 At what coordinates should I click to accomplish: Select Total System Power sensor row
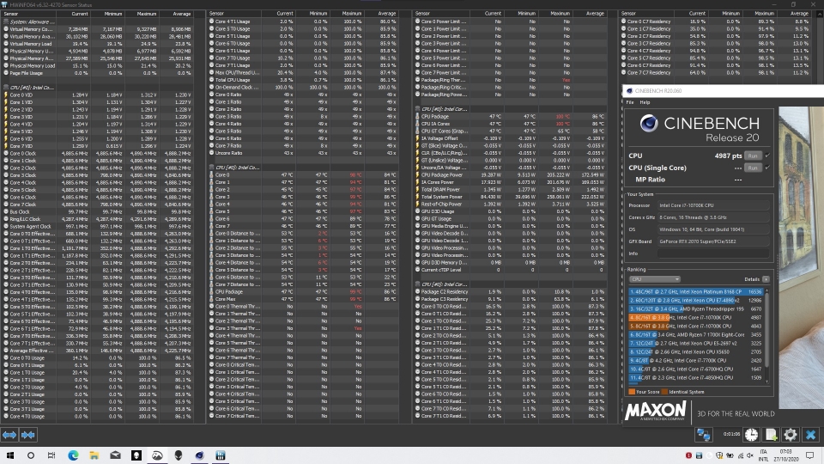(510, 197)
